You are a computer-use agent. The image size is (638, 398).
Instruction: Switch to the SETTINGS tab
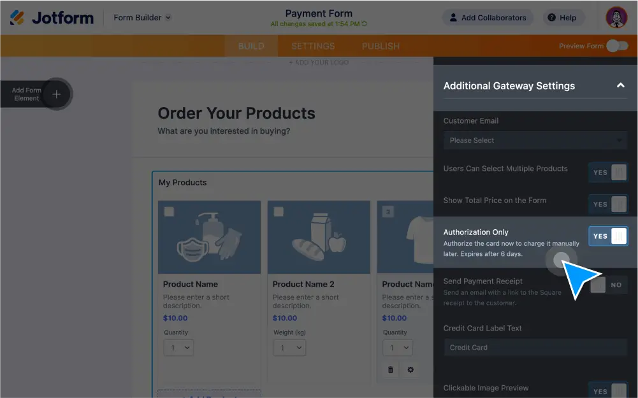click(312, 46)
